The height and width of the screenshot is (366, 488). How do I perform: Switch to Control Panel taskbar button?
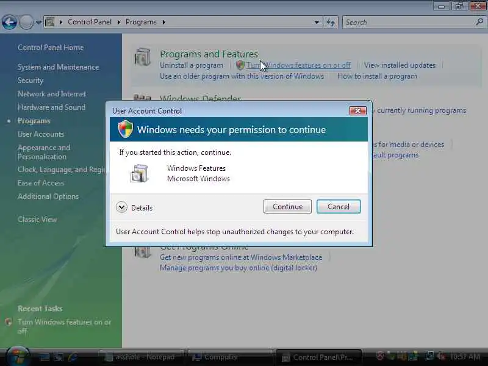point(318,357)
